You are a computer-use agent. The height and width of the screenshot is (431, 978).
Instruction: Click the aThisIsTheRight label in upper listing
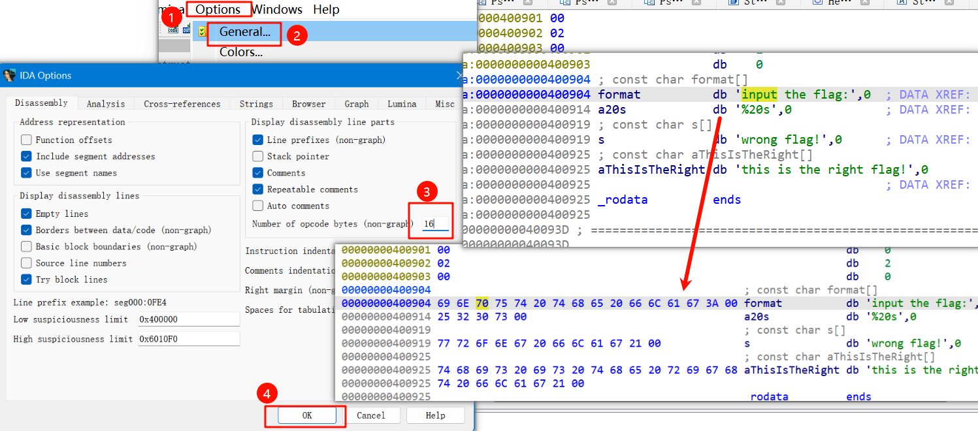click(651, 170)
